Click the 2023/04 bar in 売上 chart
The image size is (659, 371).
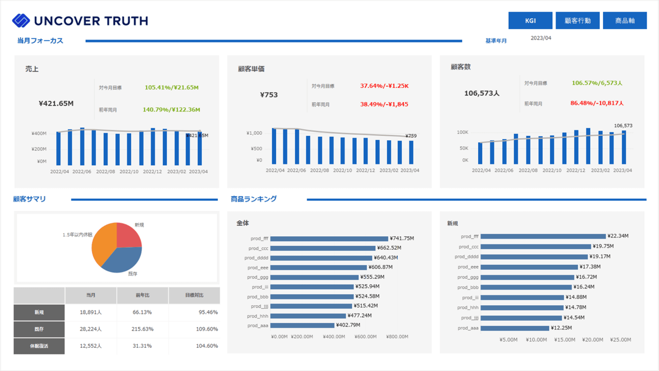pos(200,148)
